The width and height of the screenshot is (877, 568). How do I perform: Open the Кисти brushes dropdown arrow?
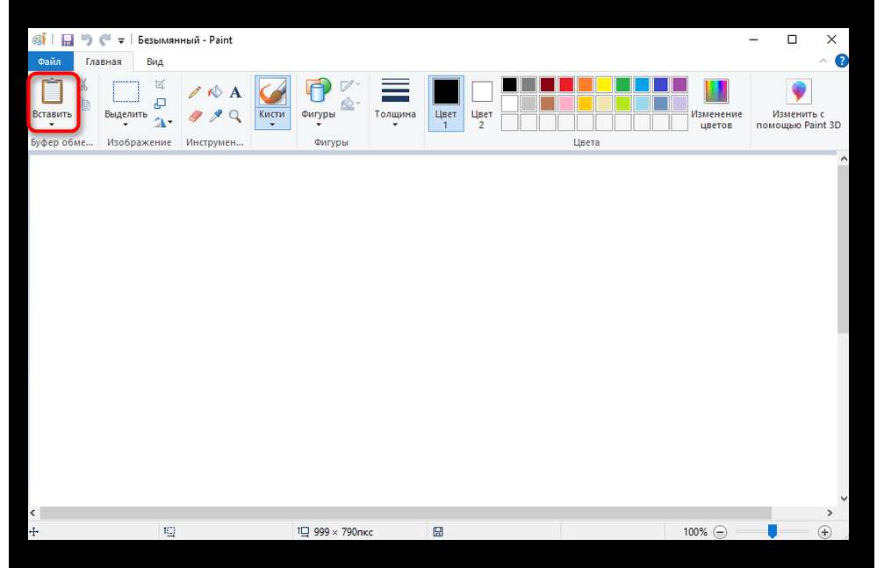pos(272,125)
